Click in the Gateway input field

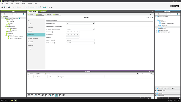click(73, 37)
